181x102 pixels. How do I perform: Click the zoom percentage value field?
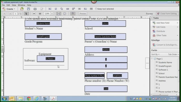point(47,14)
